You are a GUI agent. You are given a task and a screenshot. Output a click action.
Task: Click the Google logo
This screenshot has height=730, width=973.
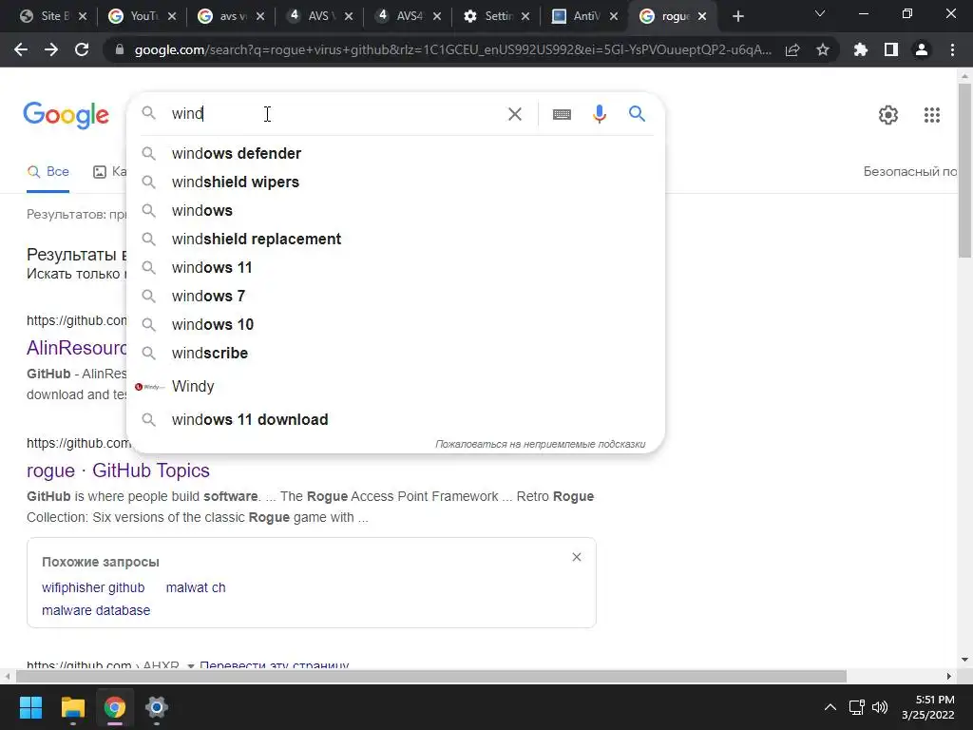point(66,115)
